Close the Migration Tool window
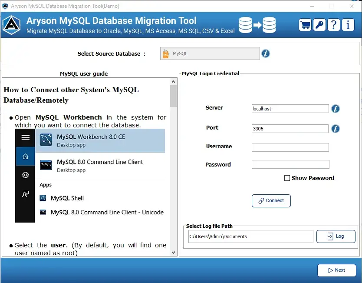Image resolution: width=362 pixels, height=283 pixels. pos(352,6)
